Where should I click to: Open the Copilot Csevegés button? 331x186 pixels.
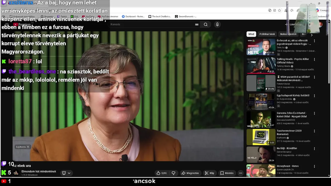pyautogui.click(x=322, y=10)
